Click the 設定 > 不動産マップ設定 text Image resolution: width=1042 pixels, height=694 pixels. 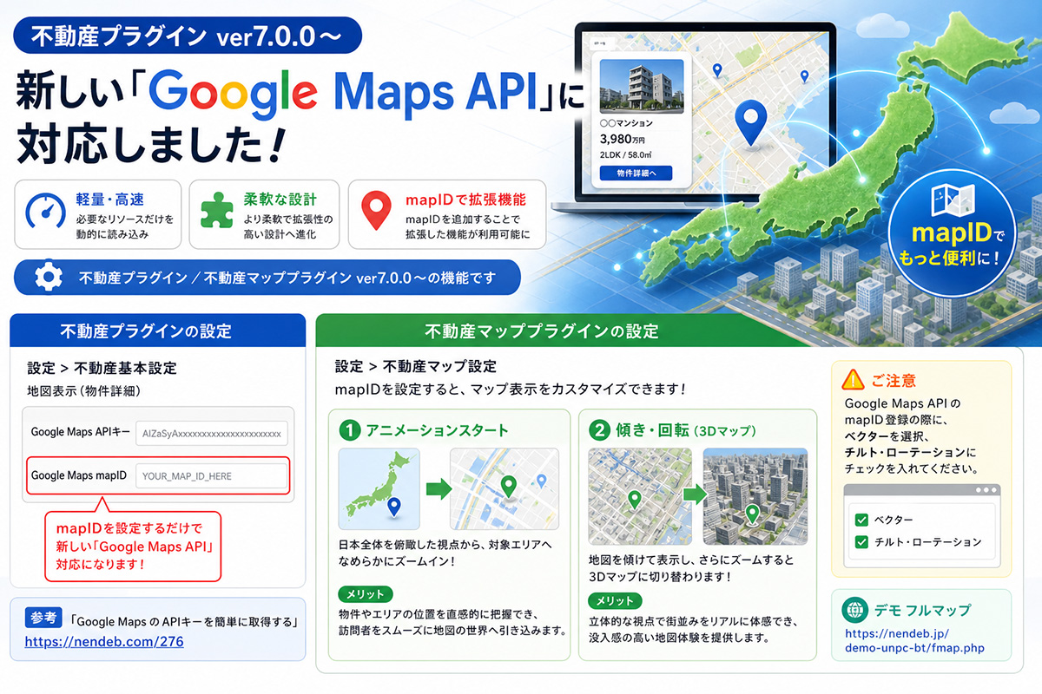(416, 366)
